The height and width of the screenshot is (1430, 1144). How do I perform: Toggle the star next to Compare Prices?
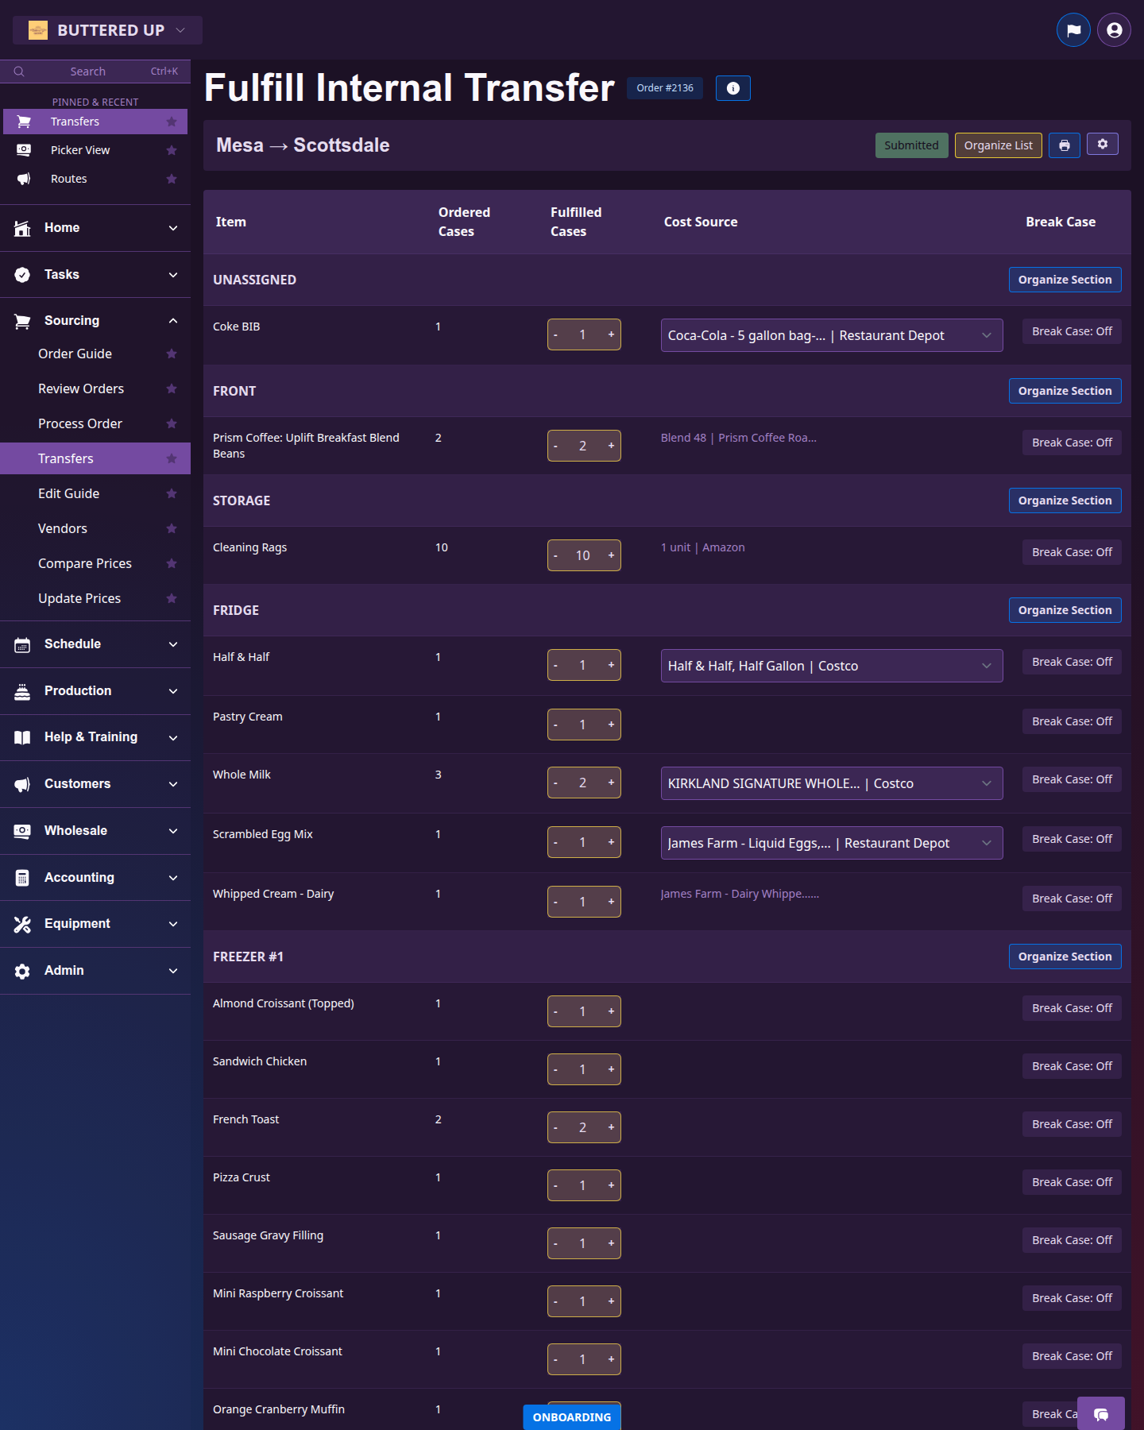click(x=172, y=563)
